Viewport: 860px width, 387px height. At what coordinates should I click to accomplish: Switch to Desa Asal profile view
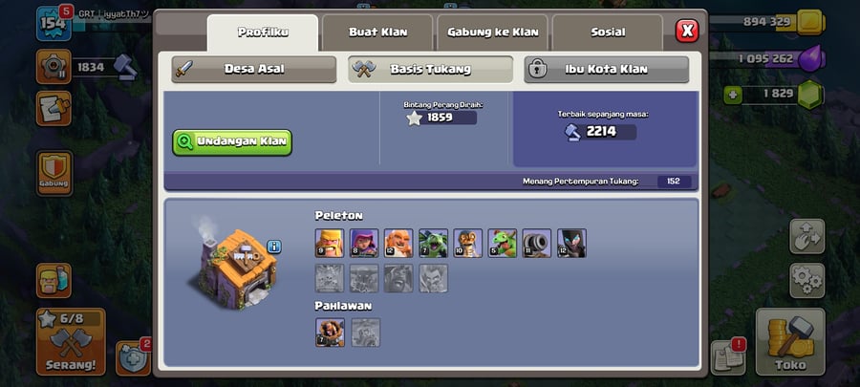pyautogui.click(x=254, y=70)
